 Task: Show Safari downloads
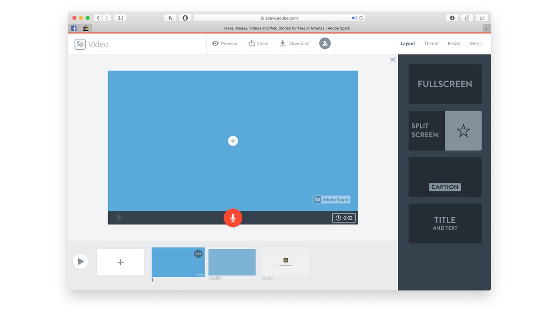452,18
